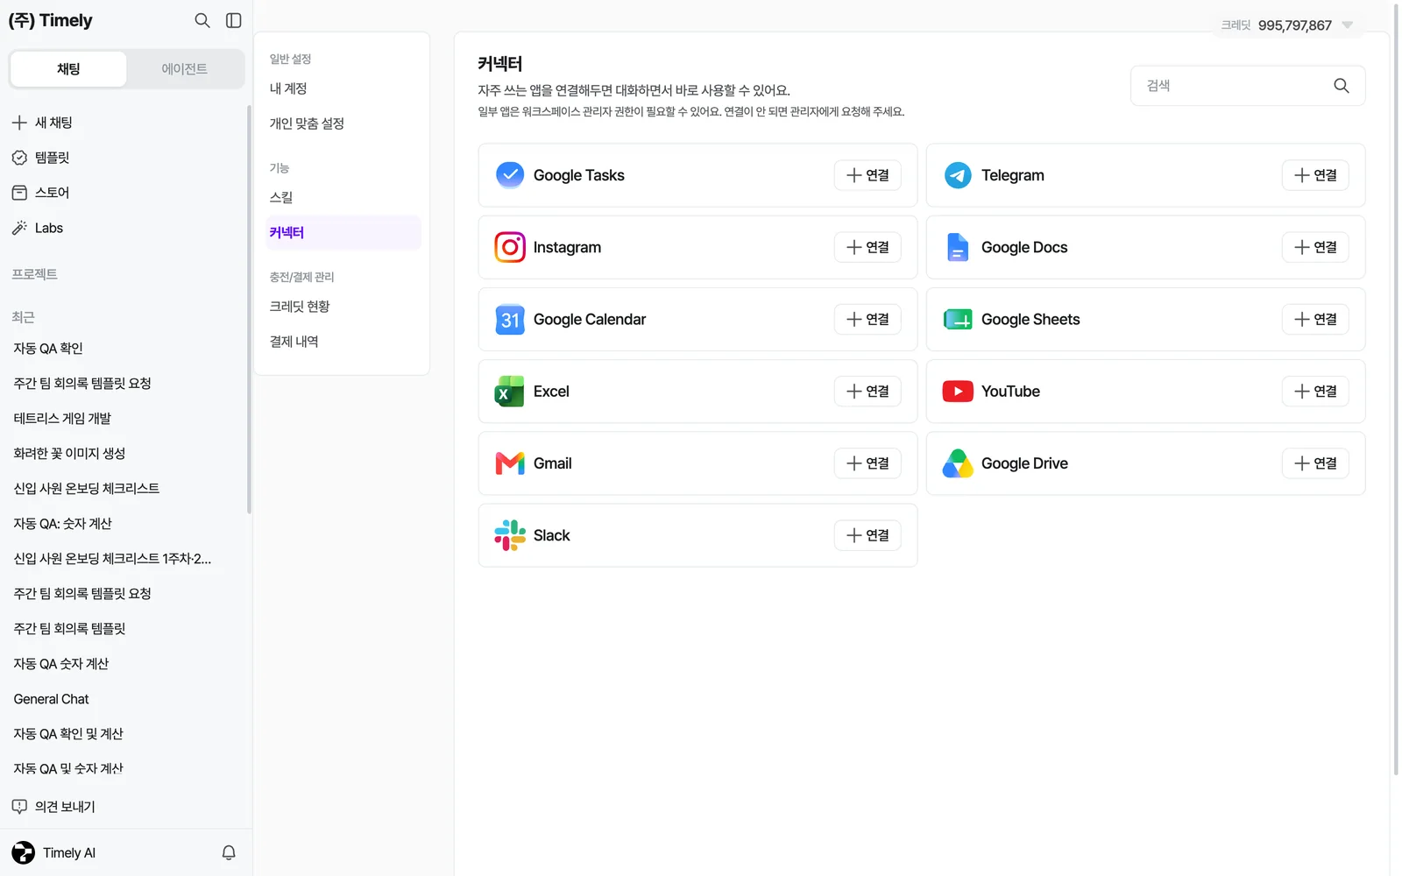The height and width of the screenshot is (876, 1402).
Task: Click the notification bell icon
Action: pos(229,852)
